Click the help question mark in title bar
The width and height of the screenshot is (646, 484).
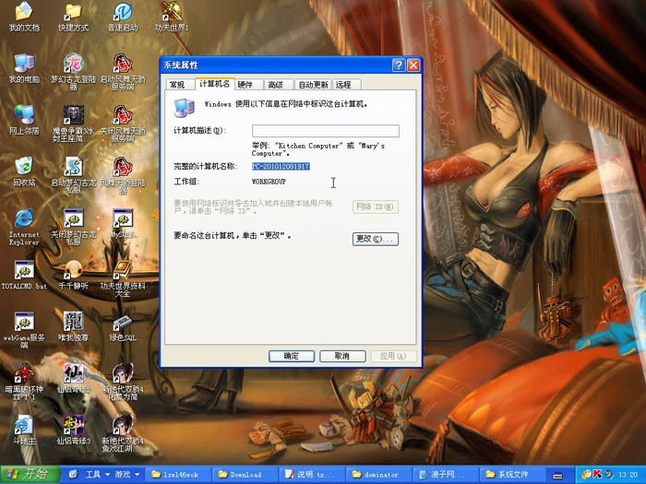pos(399,65)
